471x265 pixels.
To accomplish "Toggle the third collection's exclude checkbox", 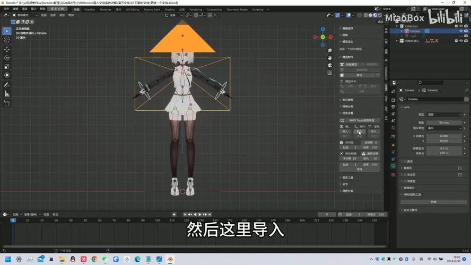I will pos(456,41).
